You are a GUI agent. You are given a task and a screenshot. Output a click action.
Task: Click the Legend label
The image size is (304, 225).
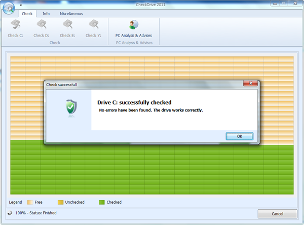[x=15, y=202]
